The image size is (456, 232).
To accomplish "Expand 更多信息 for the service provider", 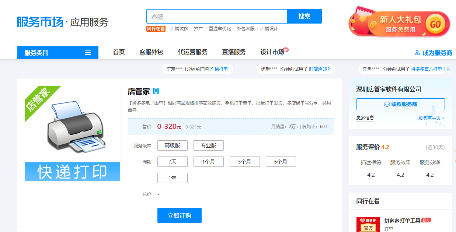I will (365, 118).
